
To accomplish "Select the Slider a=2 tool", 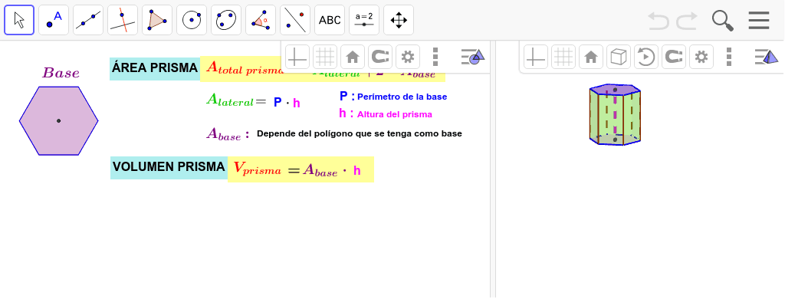I will [x=364, y=20].
